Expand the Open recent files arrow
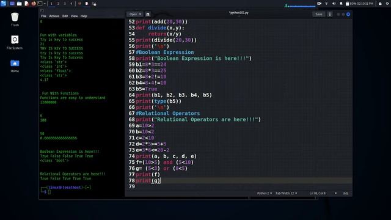The height and width of the screenshot is (220, 391). (140, 14)
